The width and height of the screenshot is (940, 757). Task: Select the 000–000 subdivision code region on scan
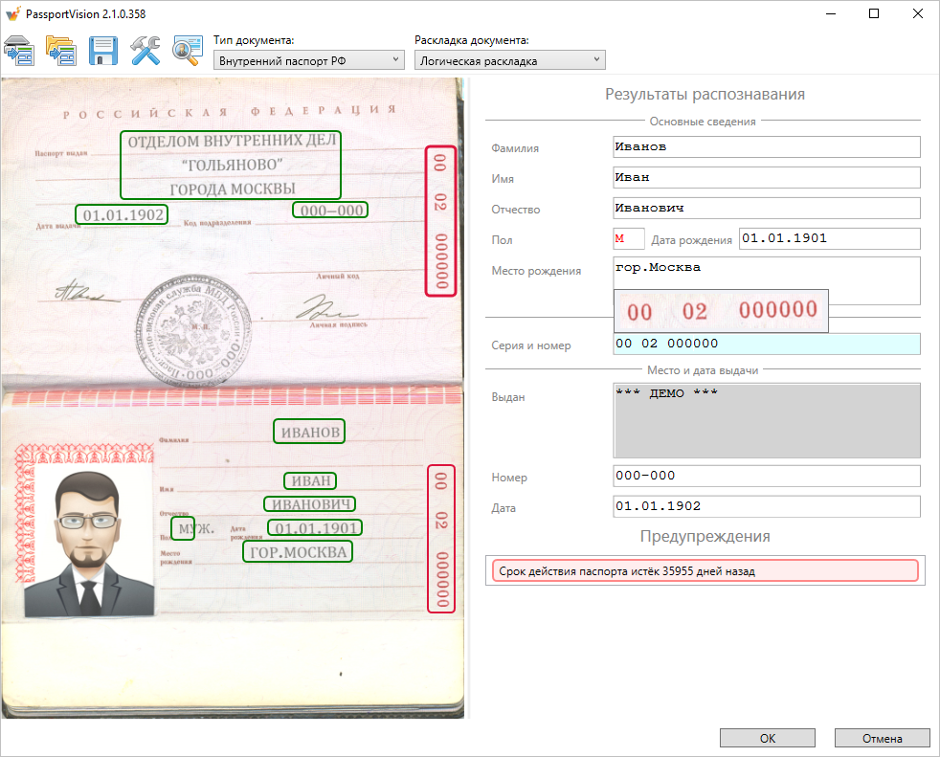tap(330, 210)
